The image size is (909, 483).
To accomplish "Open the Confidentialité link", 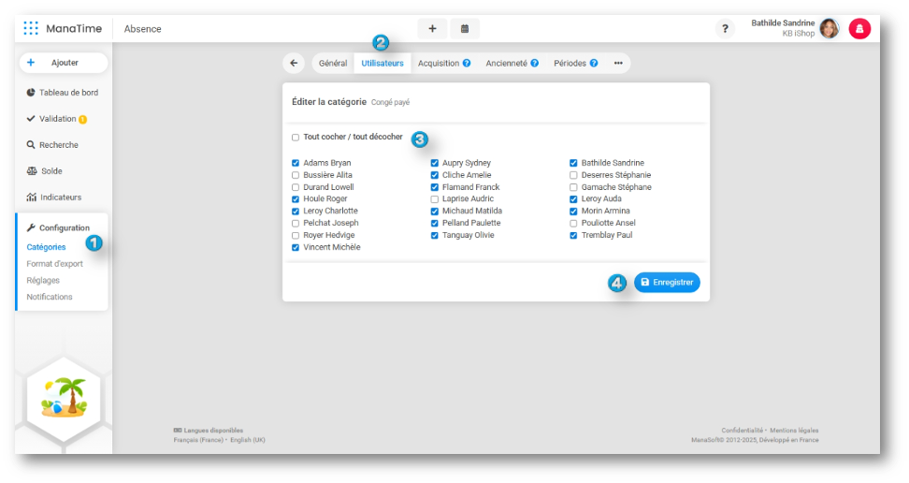I will 742,431.
